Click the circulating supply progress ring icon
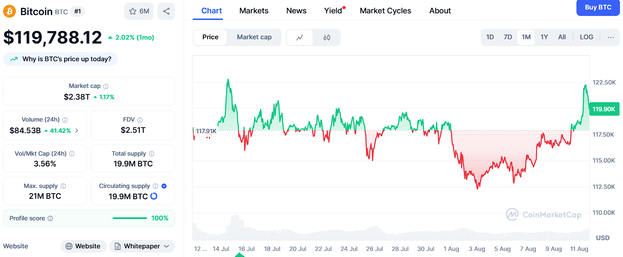The width and height of the screenshot is (623, 257). pos(153,196)
